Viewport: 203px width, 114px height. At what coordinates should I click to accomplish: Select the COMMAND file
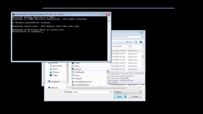(79, 73)
